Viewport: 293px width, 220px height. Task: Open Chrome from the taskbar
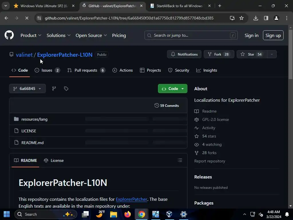click(141, 214)
